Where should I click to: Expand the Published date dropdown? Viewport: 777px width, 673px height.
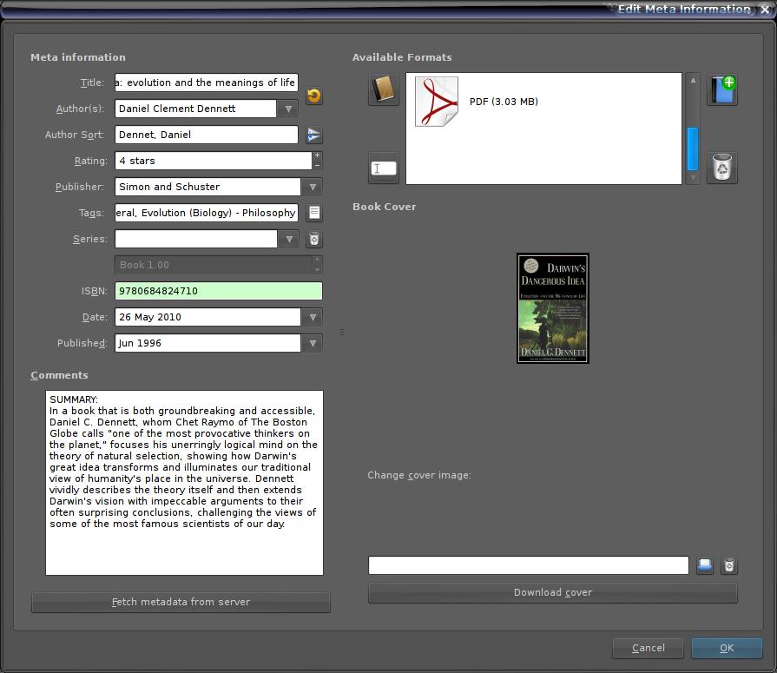[x=313, y=343]
